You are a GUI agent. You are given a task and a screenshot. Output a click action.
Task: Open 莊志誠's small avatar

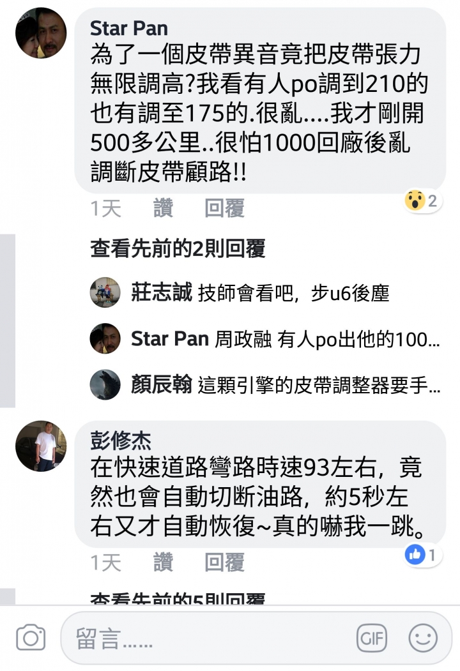(x=105, y=292)
